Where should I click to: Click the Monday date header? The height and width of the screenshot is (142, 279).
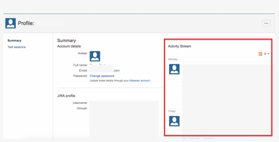pos(173,59)
